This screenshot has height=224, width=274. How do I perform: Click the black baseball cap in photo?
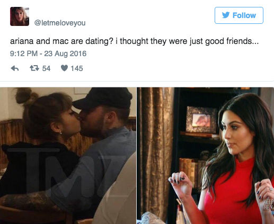[103, 98]
